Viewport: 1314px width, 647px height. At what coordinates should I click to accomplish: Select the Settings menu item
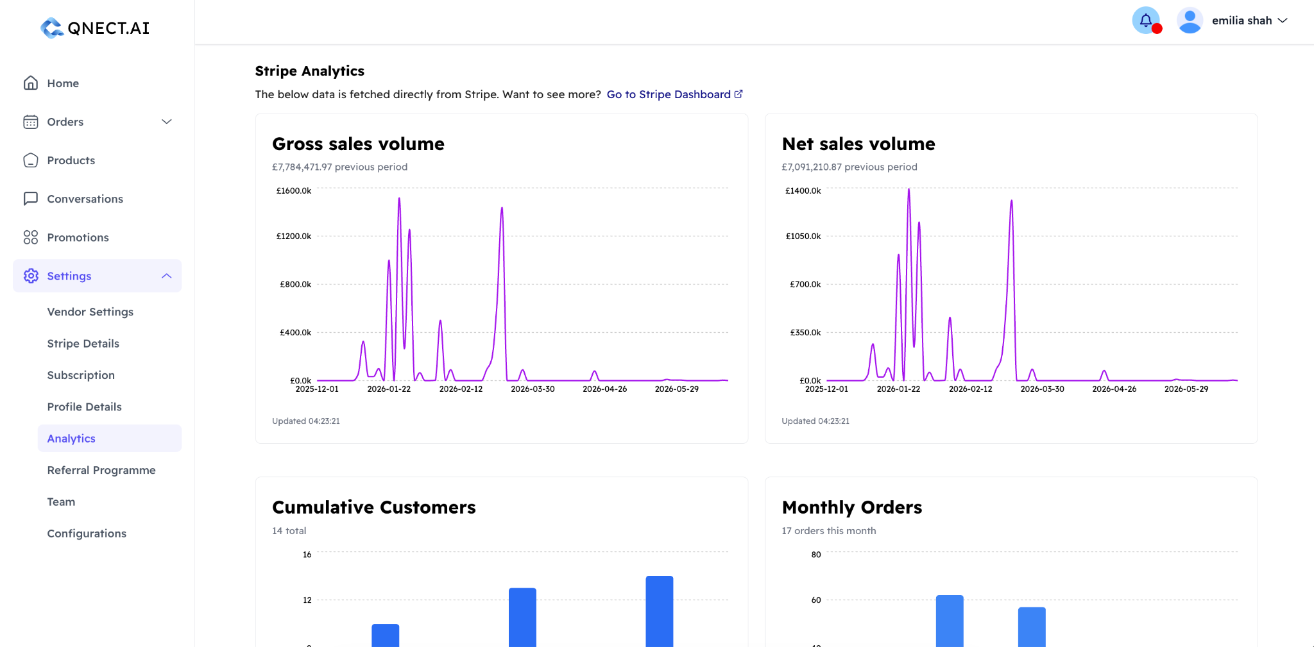[97, 276]
